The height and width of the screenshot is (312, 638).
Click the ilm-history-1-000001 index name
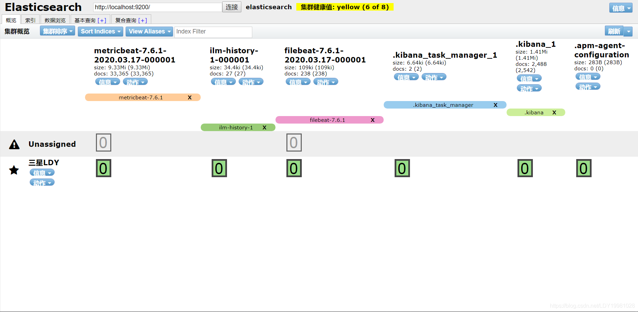(x=234, y=55)
